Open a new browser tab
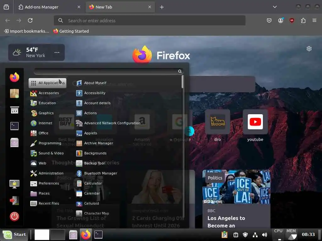Screen dimensions: 322x241 tap(162, 7)
